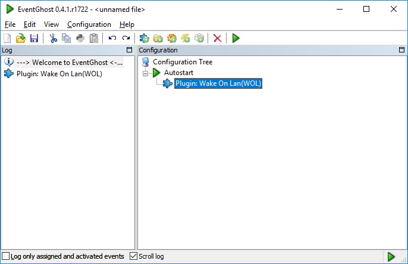This screenshot has width=408, height=264.
Task: Select the Welcome to EventGhost log entry
Action: tap(69, 63)
